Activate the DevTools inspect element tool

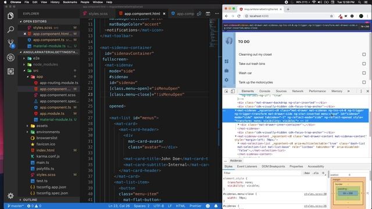tap(226, 91)
